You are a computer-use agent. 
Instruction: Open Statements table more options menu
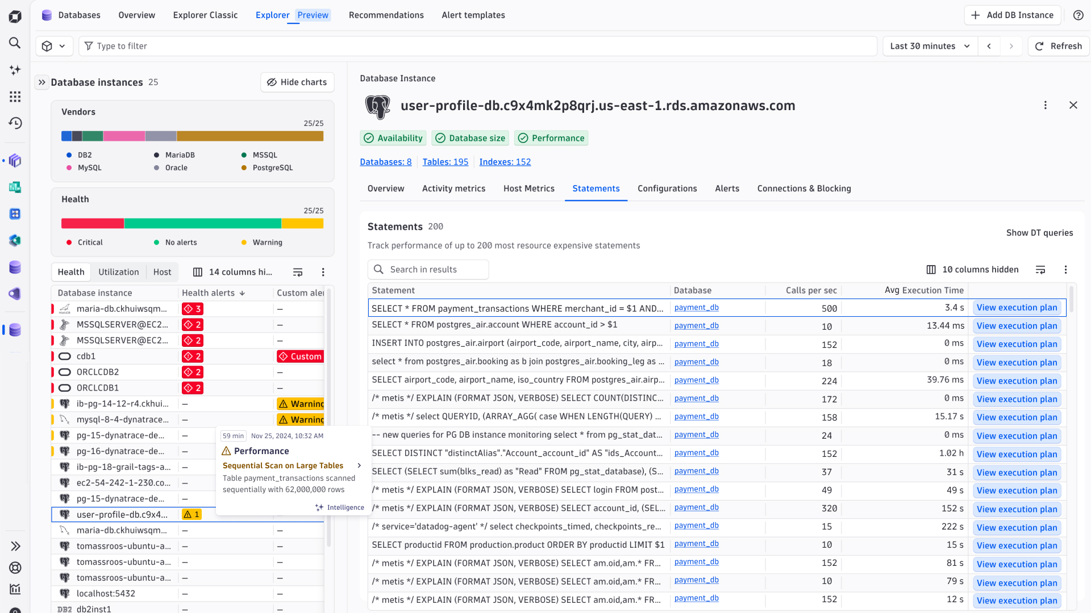[1066, 270]
